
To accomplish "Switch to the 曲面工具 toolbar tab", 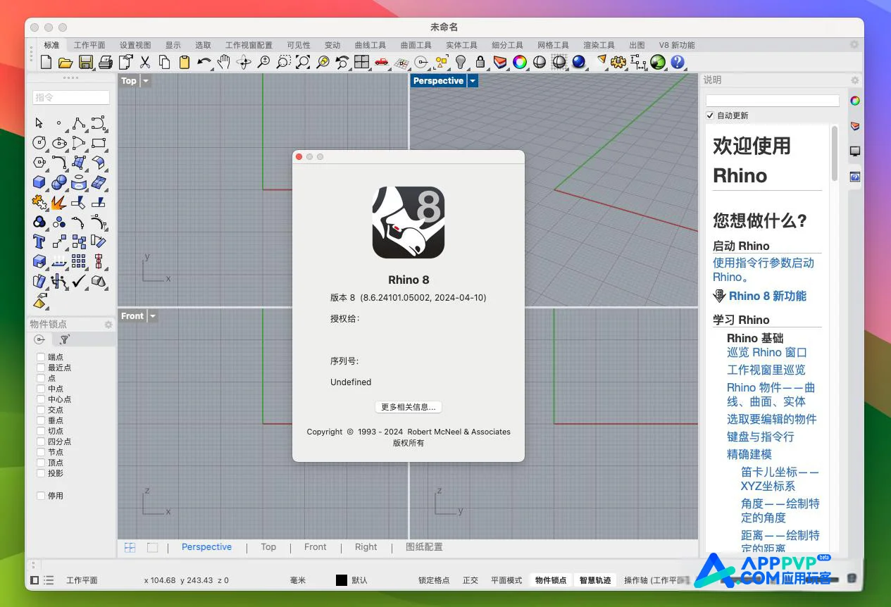I will [x=416, y=45].
